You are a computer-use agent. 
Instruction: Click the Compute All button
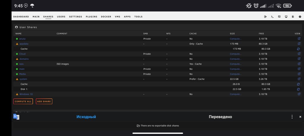coord(23,101)
